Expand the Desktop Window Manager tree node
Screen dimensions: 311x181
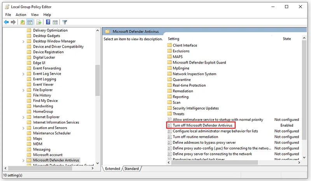(23, 41)
